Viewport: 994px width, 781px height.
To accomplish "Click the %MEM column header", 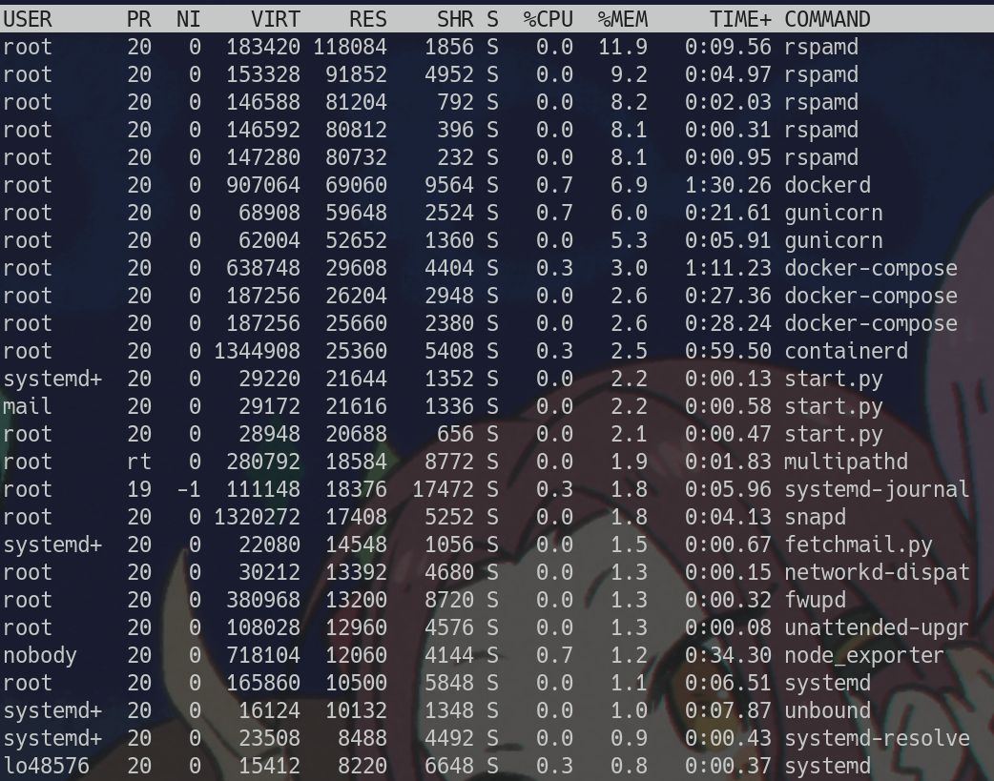I will coord(623,20).
